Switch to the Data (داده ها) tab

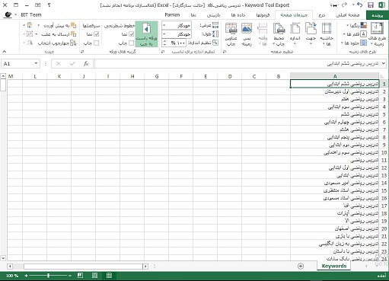[x=238, y=15]
